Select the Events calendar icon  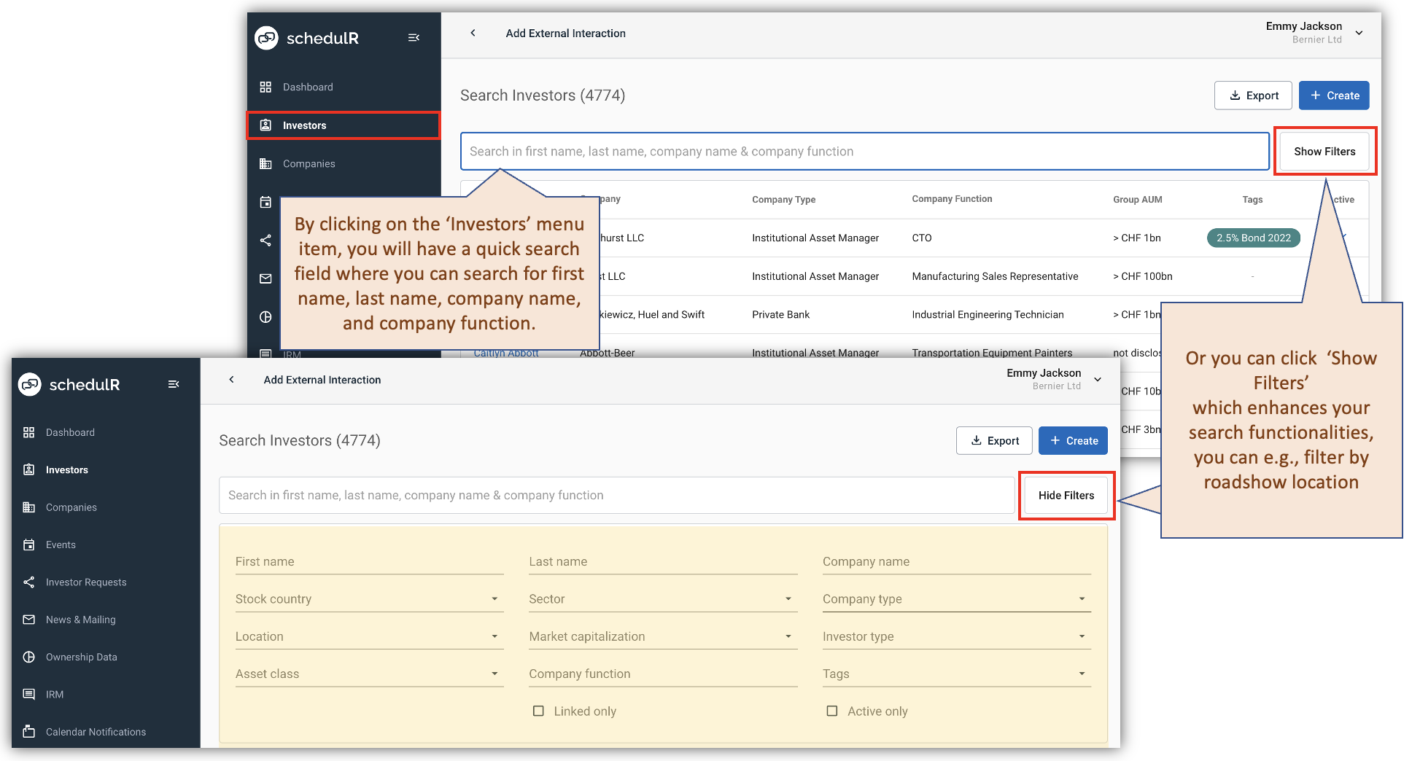[x=29, y=545]
